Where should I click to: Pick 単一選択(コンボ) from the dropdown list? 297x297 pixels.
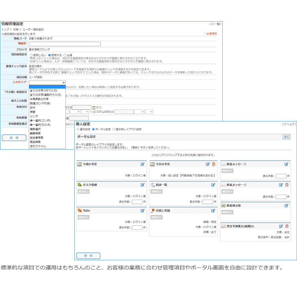coord(40,120)
